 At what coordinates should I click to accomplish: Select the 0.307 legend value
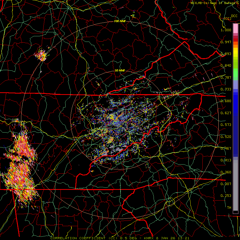[226, 184]
